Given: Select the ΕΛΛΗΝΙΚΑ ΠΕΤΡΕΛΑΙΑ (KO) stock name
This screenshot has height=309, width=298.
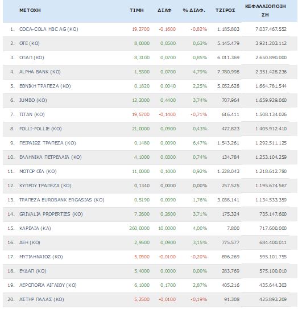Looking at the screenshot, I should (x=51, y=157).
